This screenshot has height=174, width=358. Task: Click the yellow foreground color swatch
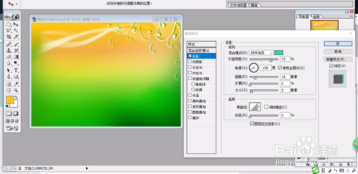point(10,100)
